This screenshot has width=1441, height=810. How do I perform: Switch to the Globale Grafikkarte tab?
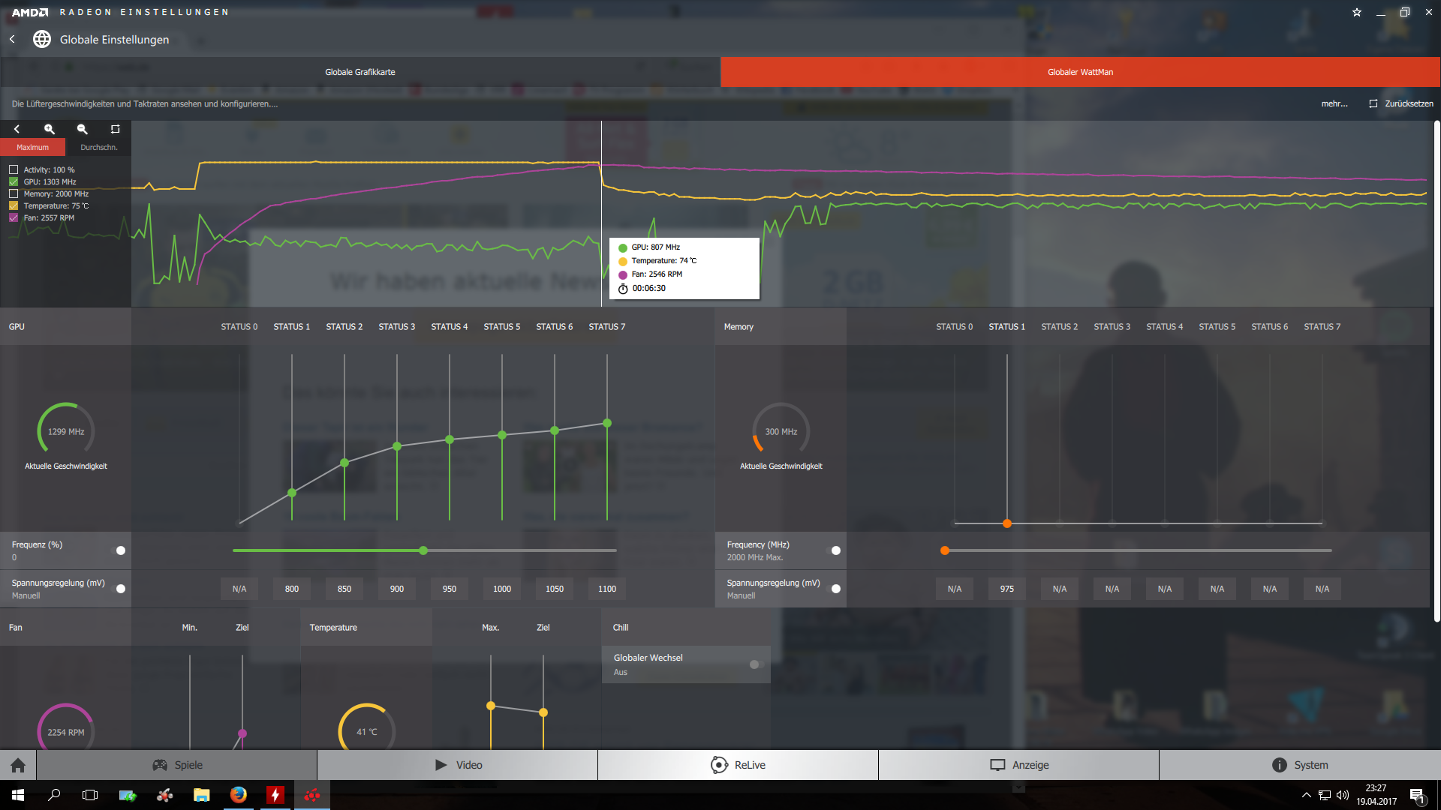pyautogui.click(x=360, y=72)
